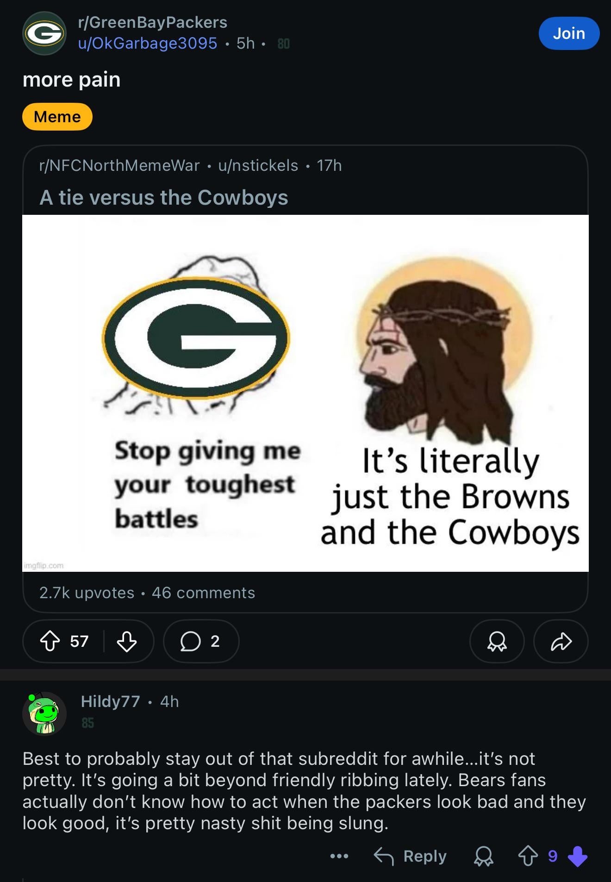611x882 pixels.
Task: Award Hildy77's comment
Action: (x=483, y=856)
